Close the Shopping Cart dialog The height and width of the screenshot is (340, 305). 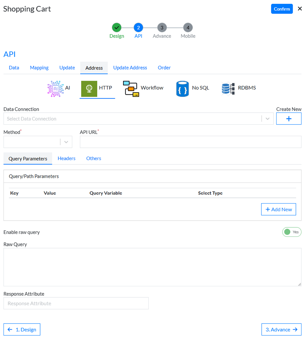[299, 9]
